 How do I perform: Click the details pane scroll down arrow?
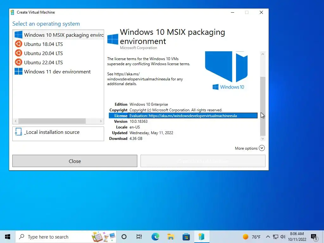(263, 139)
